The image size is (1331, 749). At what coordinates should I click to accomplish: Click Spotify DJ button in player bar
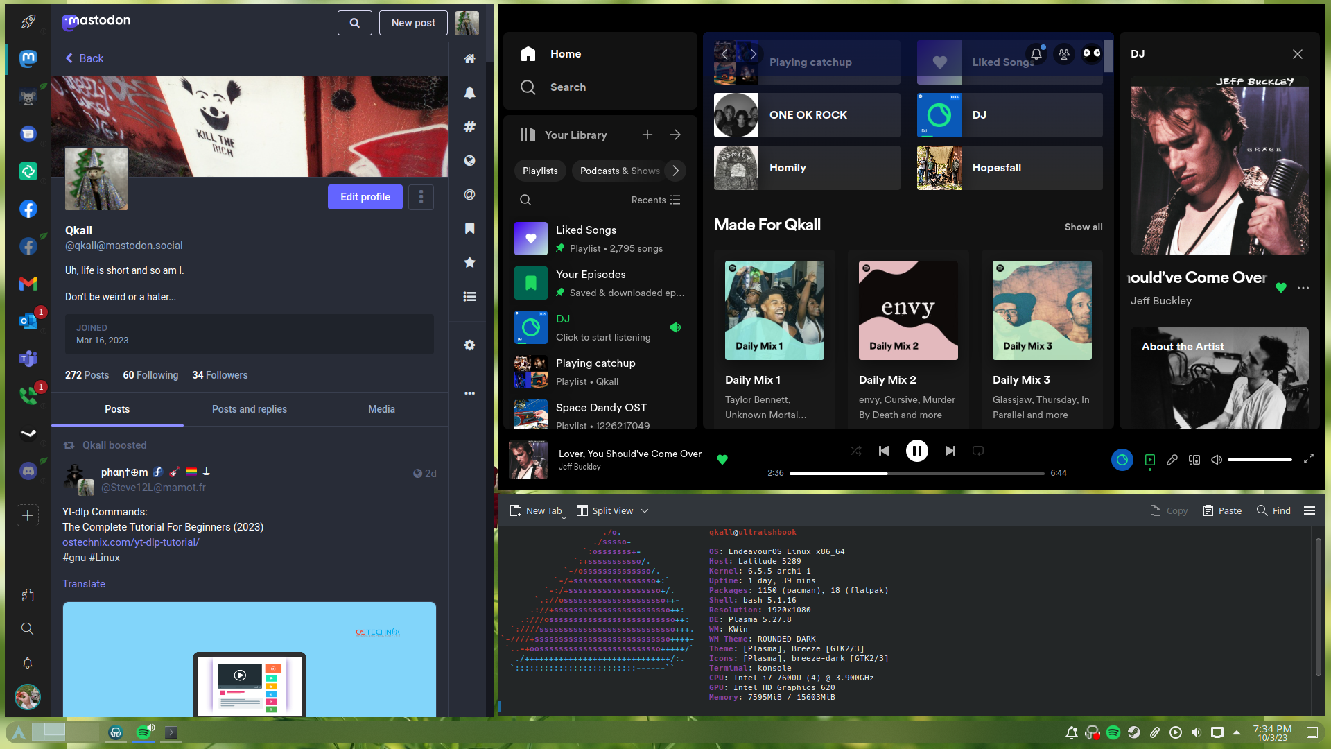(1122, 460)
